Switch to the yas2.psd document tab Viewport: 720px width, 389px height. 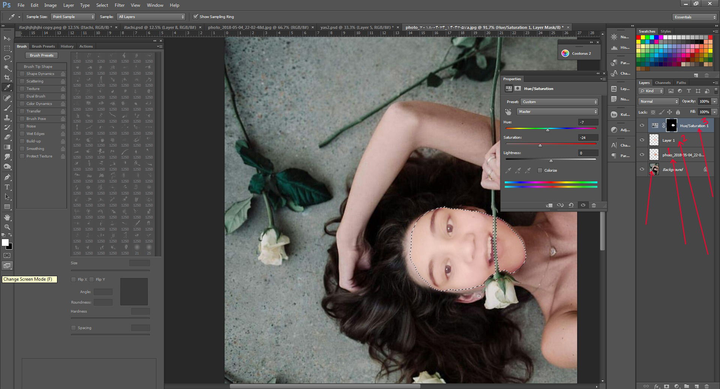coord(357,27)
